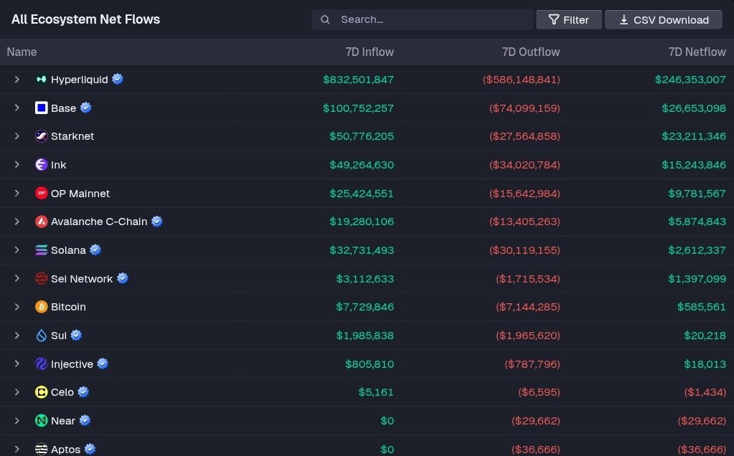734x456 pixels.
Task: Sort by the Name column header
Action: (x=22, y=52)
